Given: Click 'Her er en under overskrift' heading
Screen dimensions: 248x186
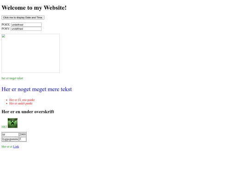Looking at the screenshot, I should point(28,112).
